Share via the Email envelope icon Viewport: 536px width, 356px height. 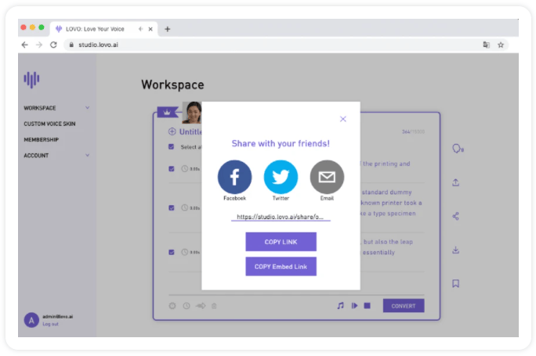(327, 177)
